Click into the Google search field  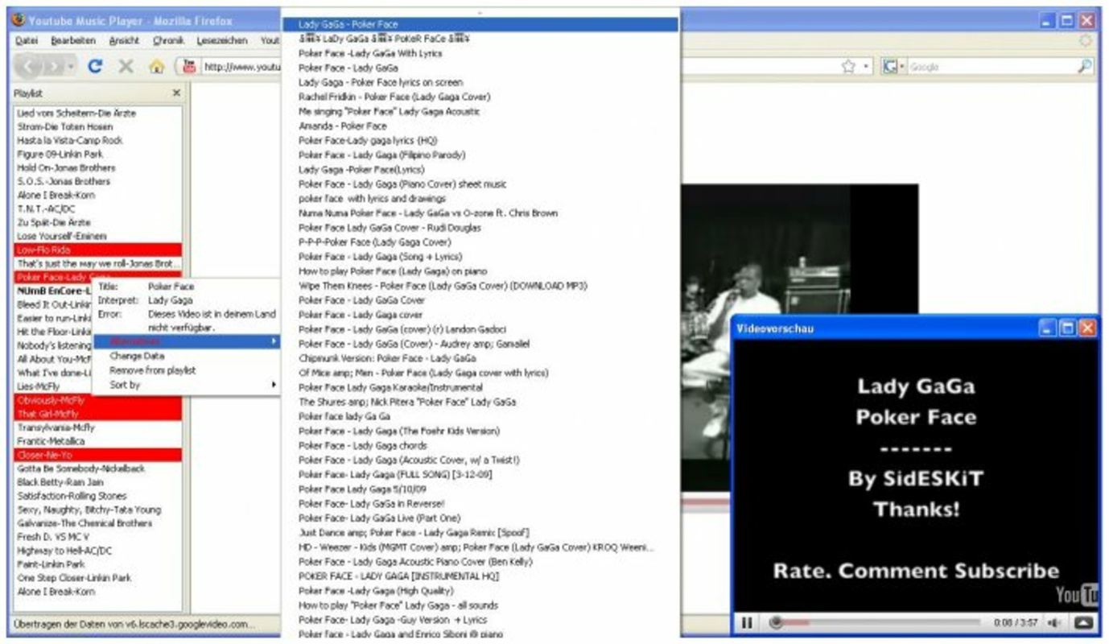click(992, 68)
